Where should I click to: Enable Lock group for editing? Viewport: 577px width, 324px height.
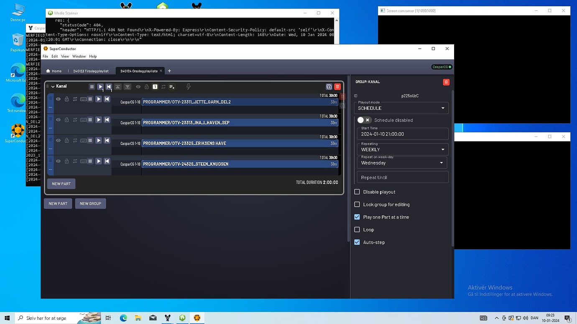357,205
